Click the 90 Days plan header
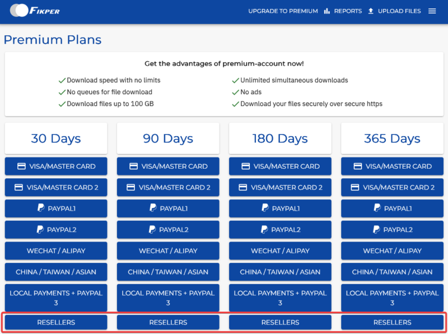Viewport: 448px width, 334px height. click(x=168, y=138)
